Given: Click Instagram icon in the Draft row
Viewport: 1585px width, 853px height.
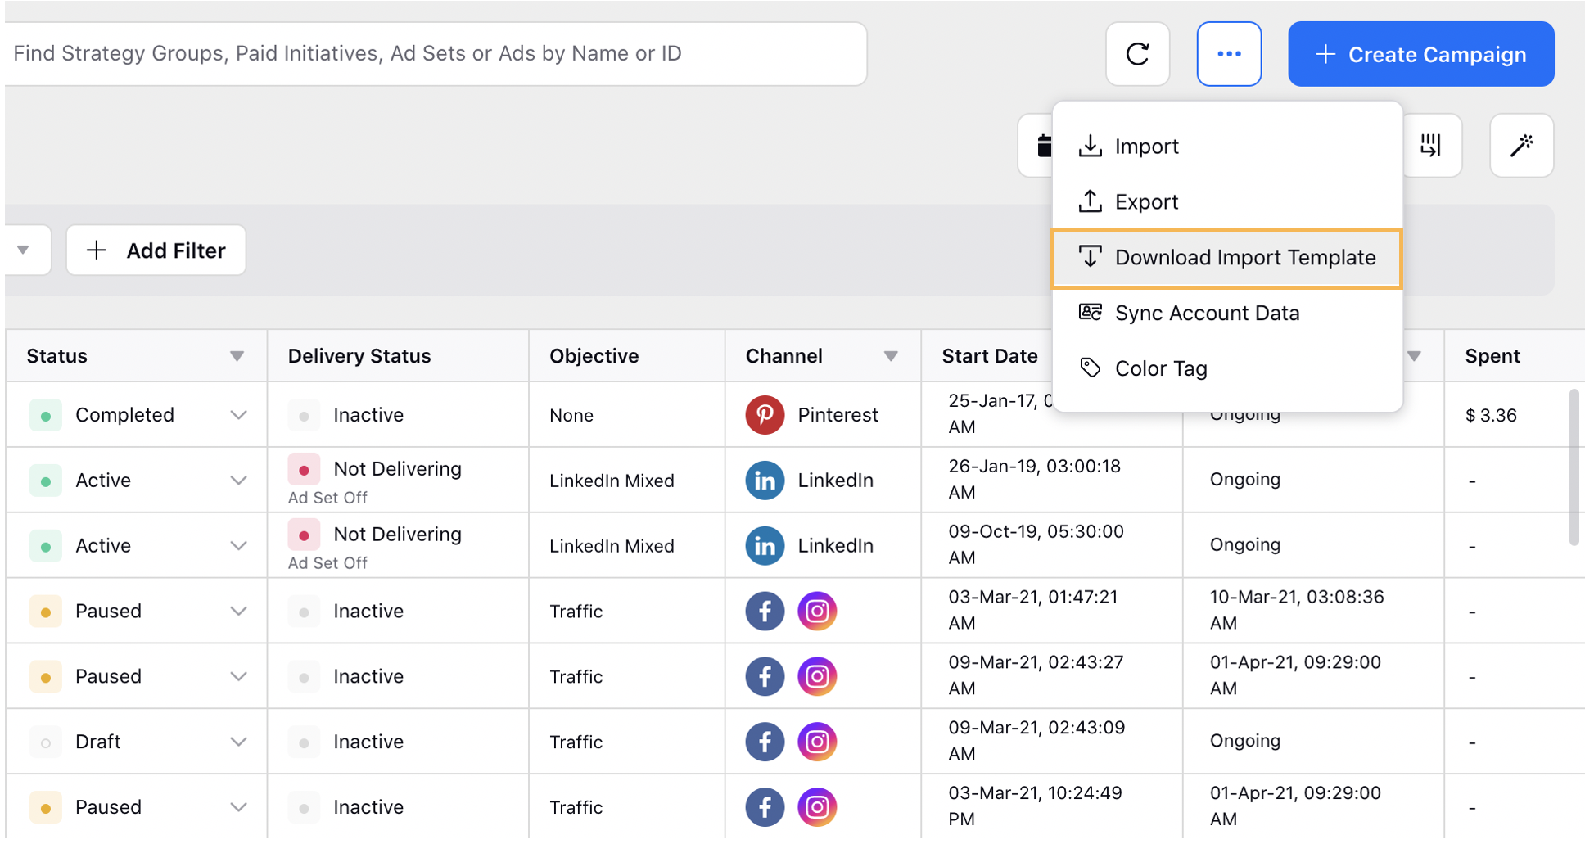Looking at the screenshot, I should point(817,742).
